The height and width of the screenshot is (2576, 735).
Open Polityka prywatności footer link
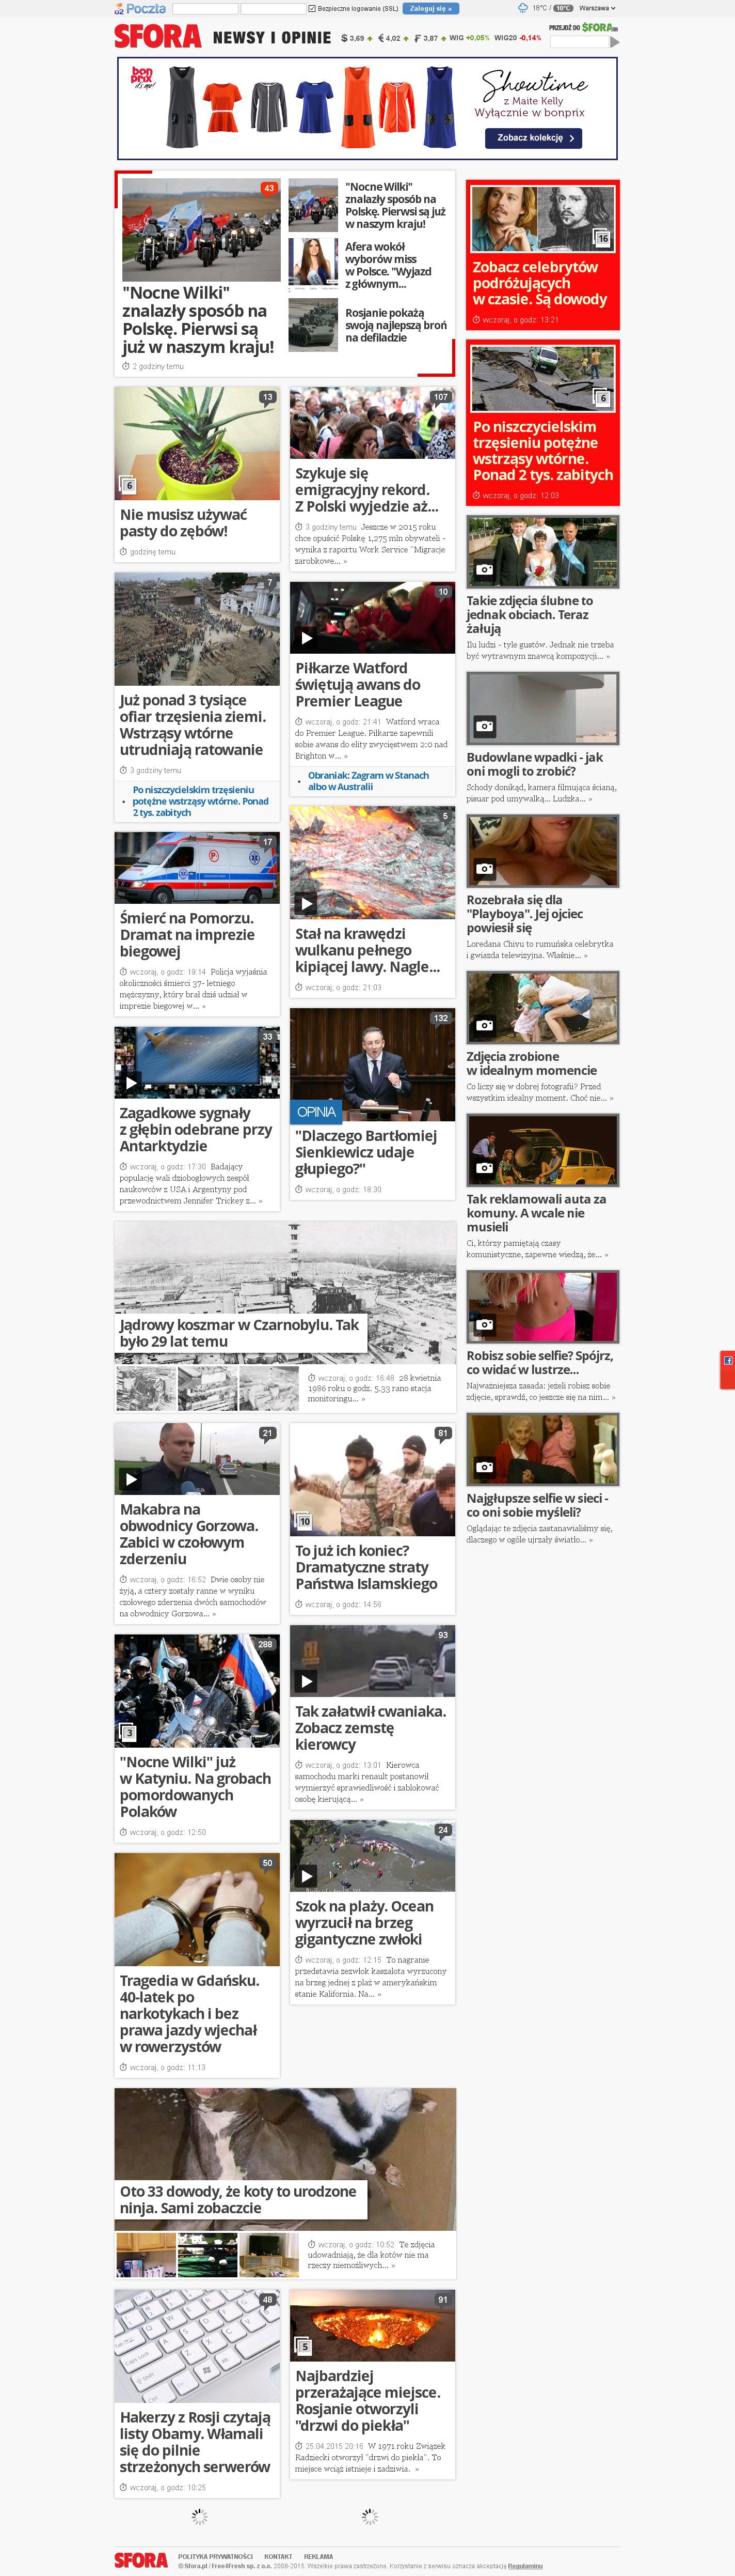click(216, 2556)
